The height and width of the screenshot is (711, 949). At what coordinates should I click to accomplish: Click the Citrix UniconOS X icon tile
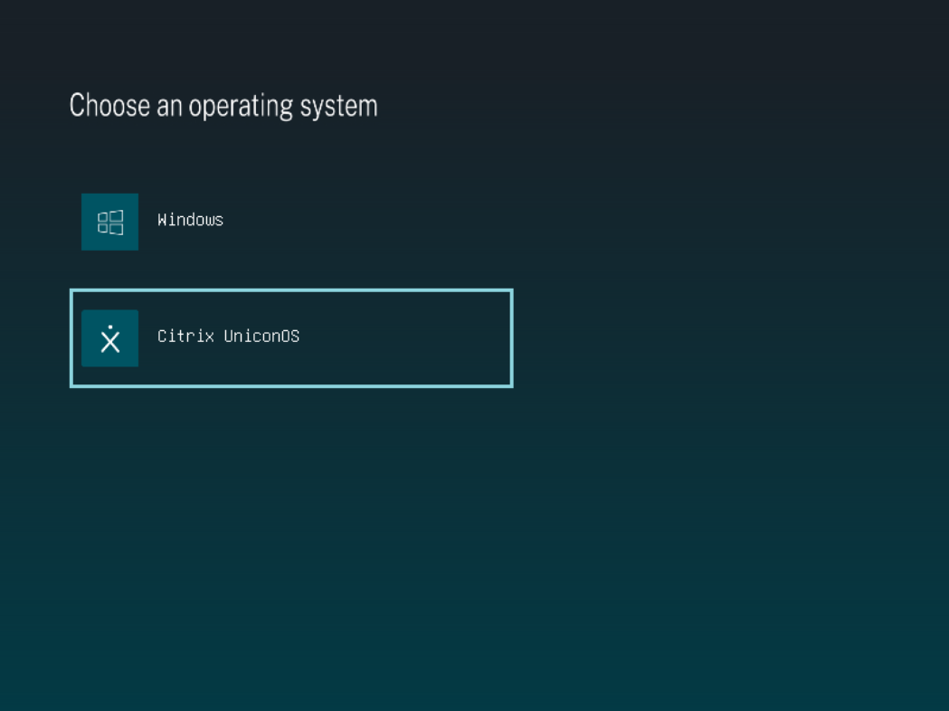pos(109,338)
